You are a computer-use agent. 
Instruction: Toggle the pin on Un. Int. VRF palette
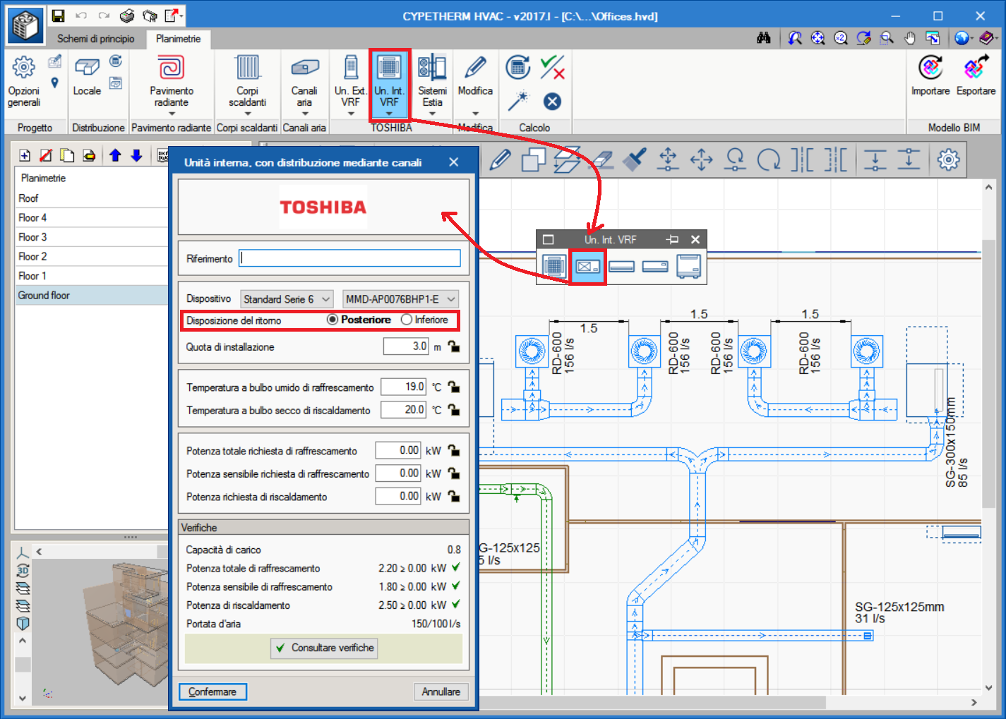click(x=672, y=240)
